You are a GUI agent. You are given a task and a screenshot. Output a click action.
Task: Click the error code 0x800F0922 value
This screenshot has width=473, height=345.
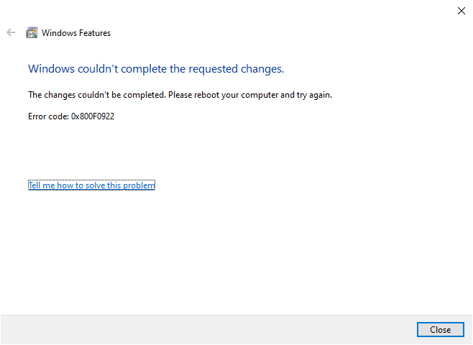point(93,116)
